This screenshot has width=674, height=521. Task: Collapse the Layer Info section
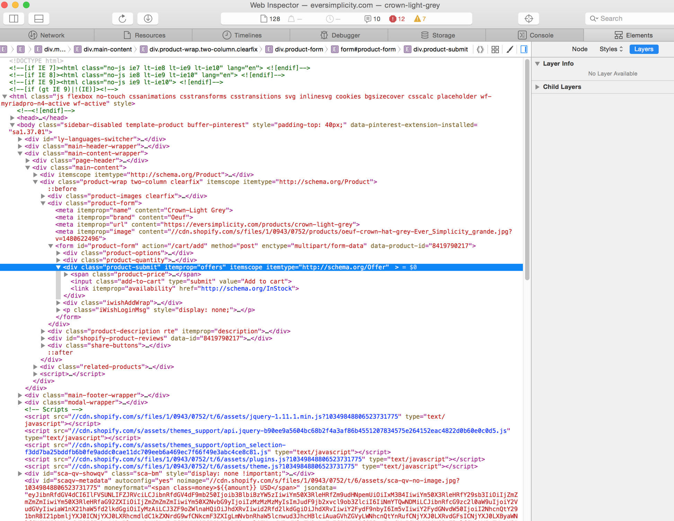pos(538,64)
